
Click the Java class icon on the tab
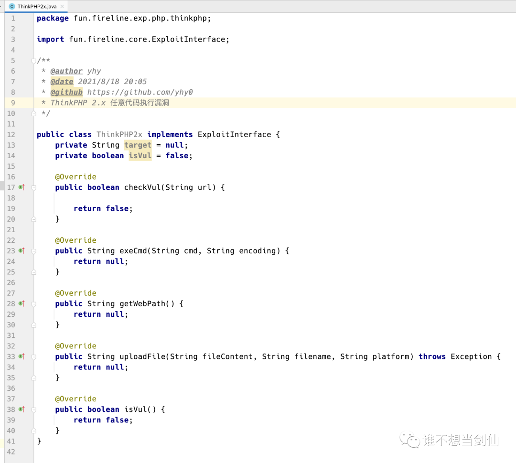point(12,6)
